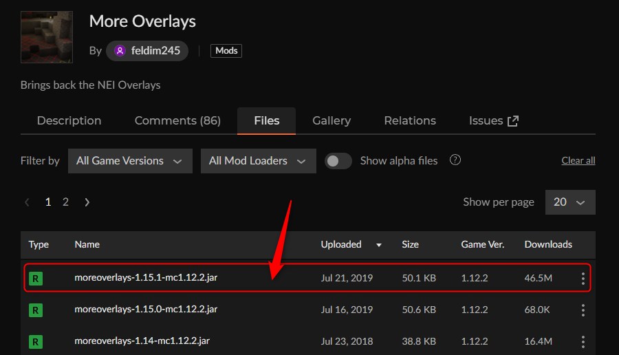The width and height of the screenshot is (619, 355).
Task: Open options menu for moreoverlays-1.14 row
Action: coord(583,341)
